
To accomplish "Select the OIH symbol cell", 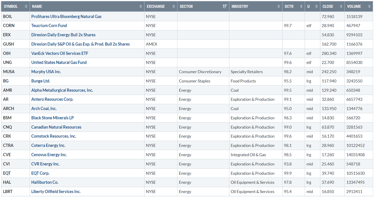I will click(x=15, y=53).
